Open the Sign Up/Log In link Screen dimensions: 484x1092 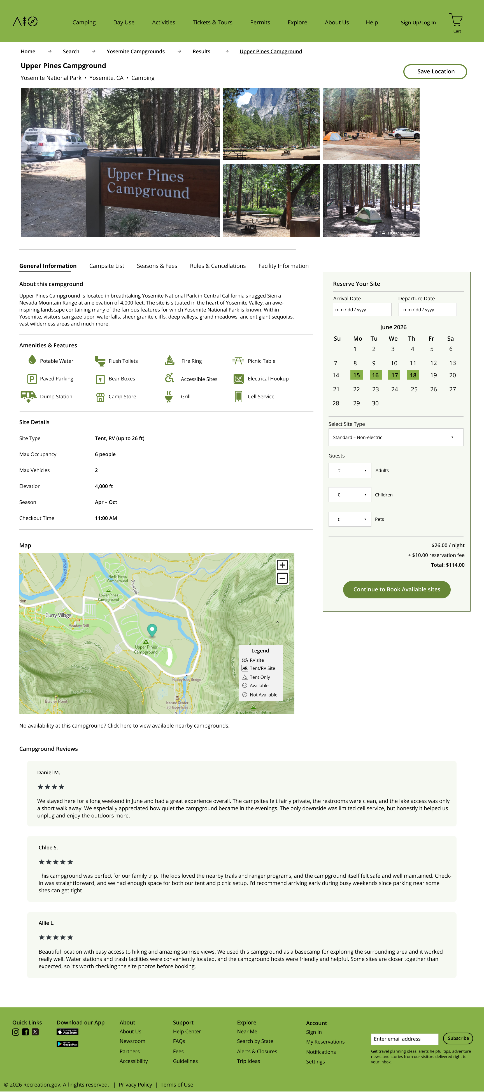[418, 22]
